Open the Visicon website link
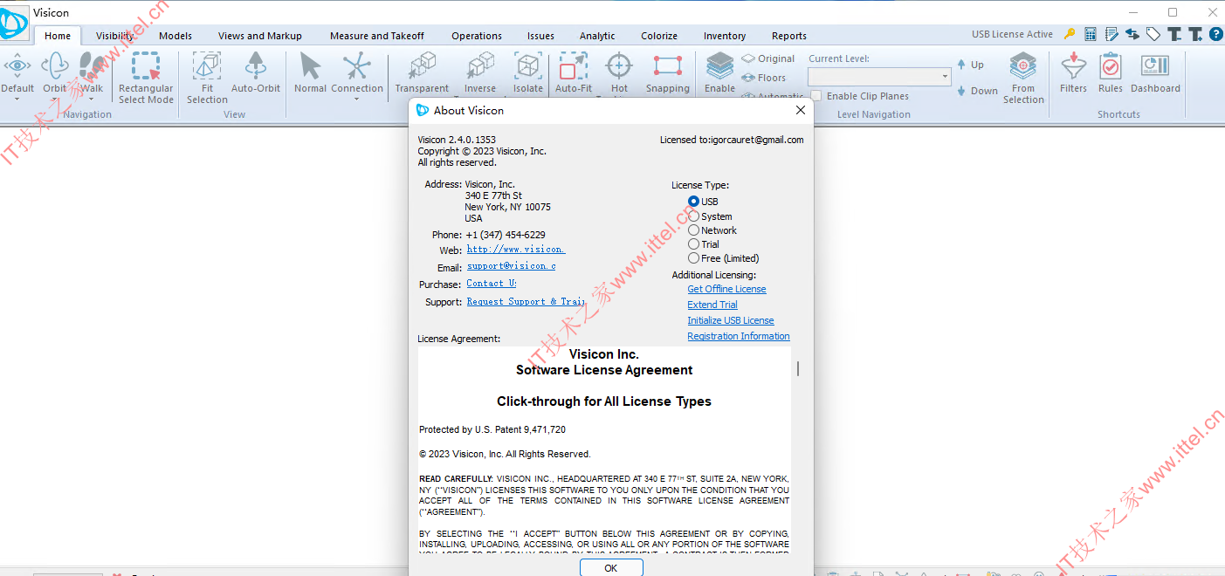Screen dimensions: 1225x576 pyautogui.click(x=516, y=250)
